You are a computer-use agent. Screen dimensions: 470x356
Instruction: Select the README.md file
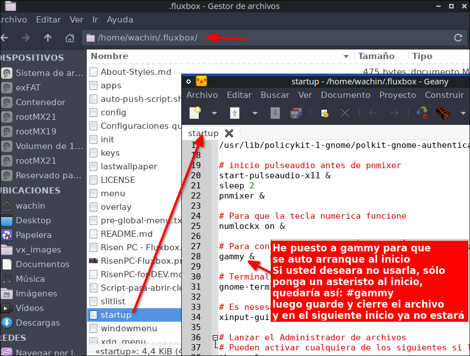tap(127, 234)
